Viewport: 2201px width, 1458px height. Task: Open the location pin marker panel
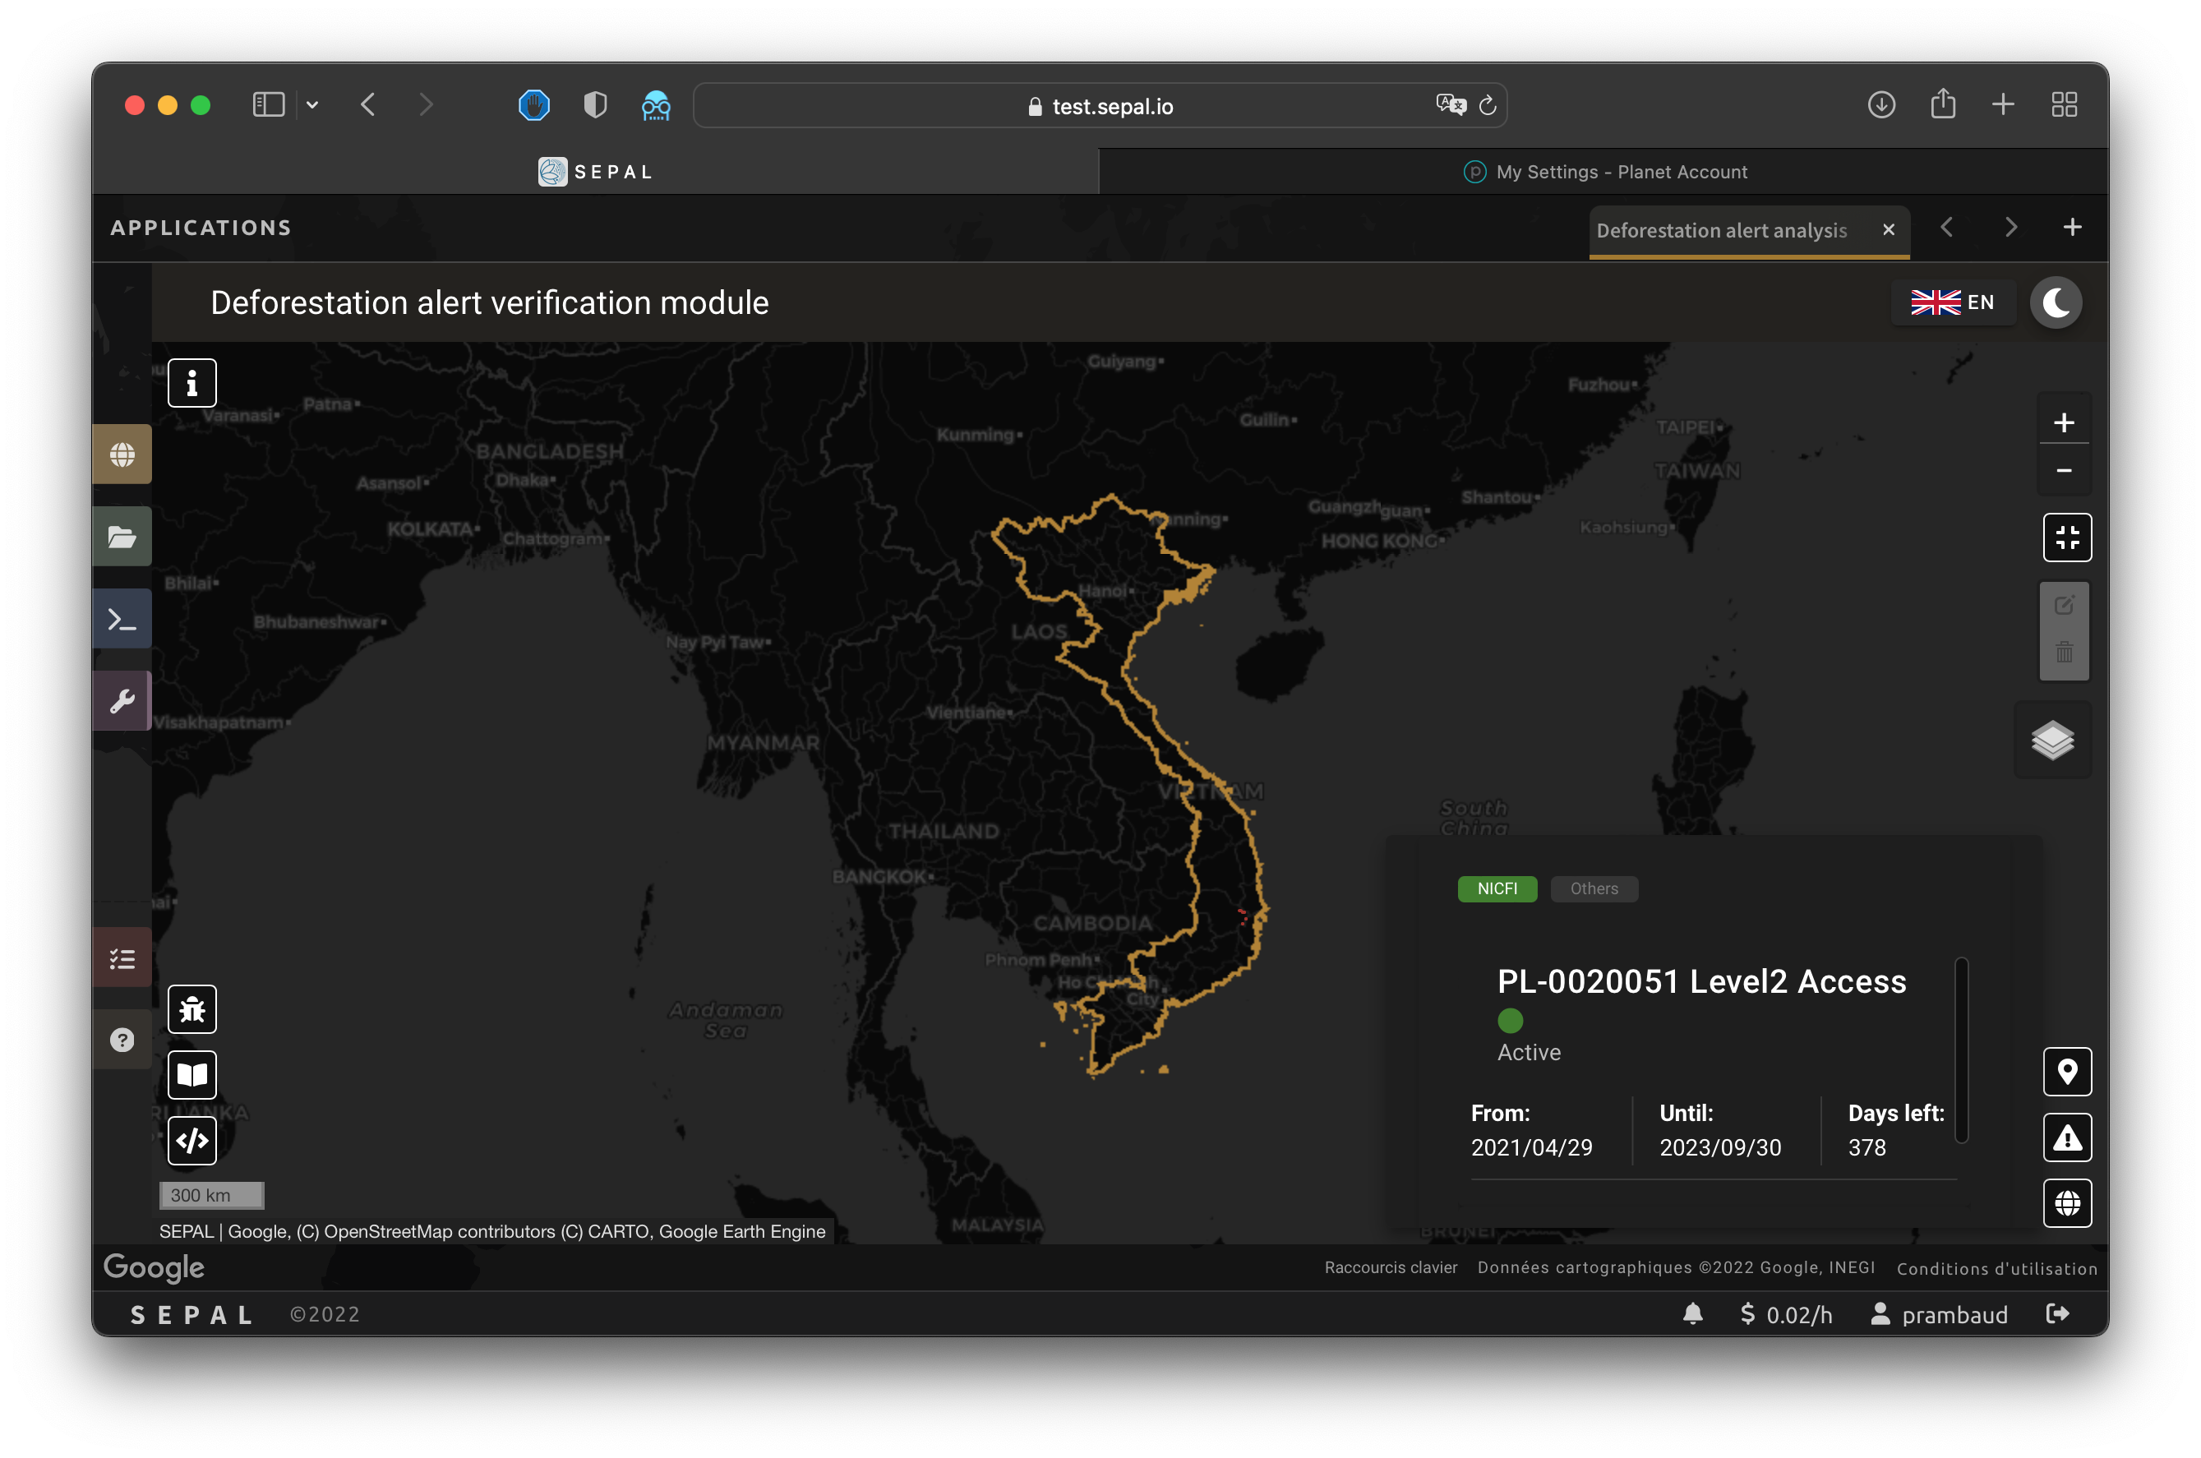point(2066,1072)
